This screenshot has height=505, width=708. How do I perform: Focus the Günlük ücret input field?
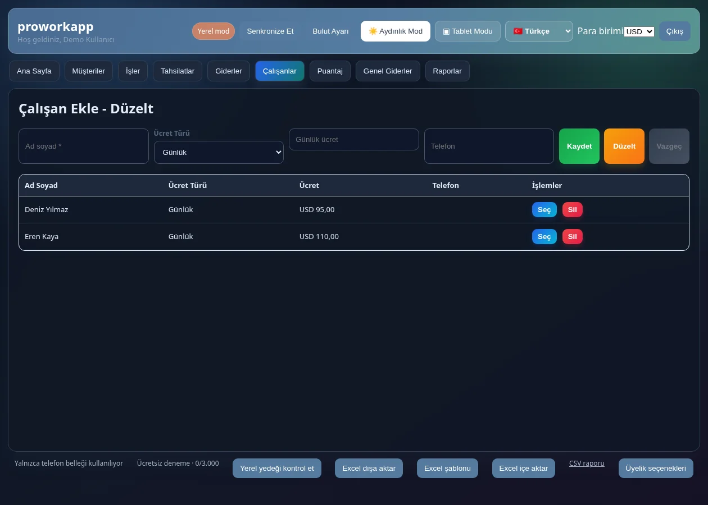click(x=354, y=139)
